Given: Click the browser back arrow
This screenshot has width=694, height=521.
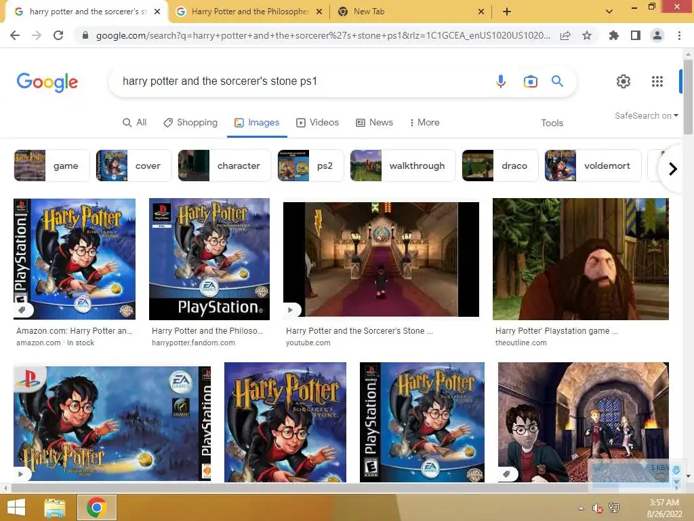Looking at the screenshot, I should [15, 35].
